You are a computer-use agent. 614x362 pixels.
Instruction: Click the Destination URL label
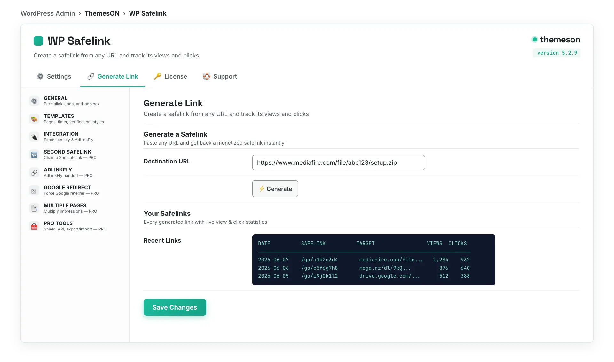[167, 161]
